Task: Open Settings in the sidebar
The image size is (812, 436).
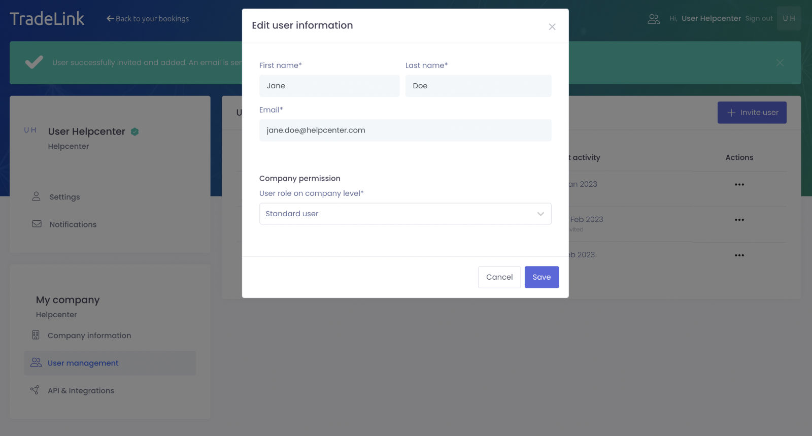Action: point(64,197)
